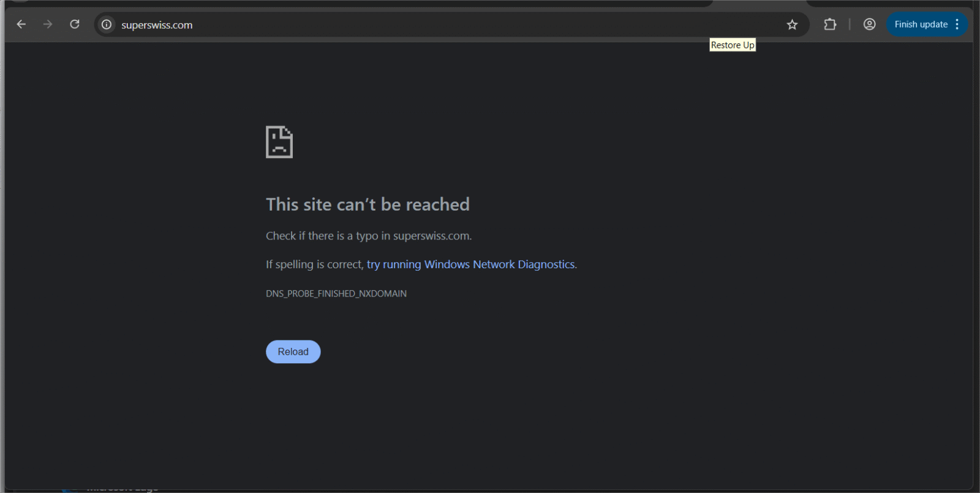Click the Restore Up tooltip
Viewport: 980px width, 493px height.
pos(733,45)
